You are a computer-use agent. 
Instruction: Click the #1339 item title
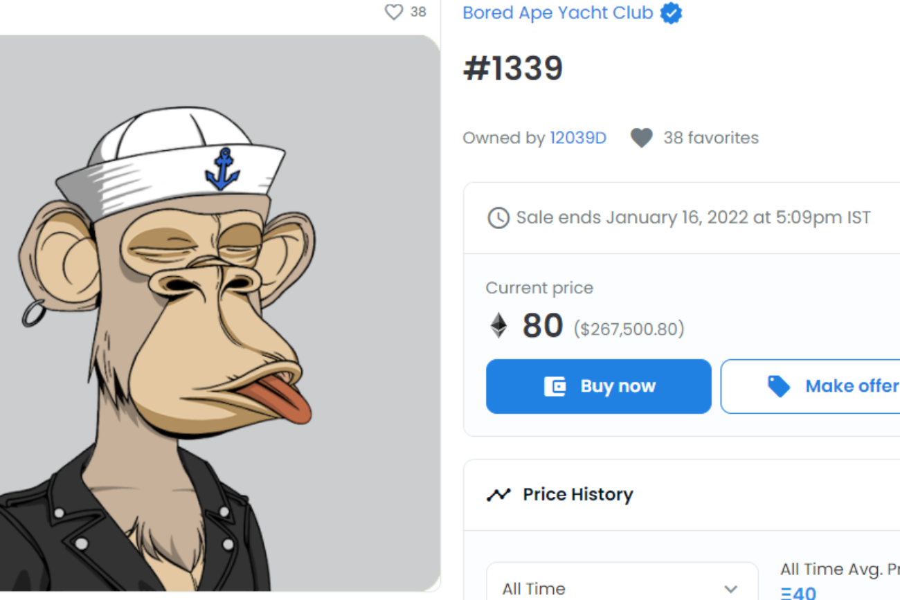tap(513, 69)
